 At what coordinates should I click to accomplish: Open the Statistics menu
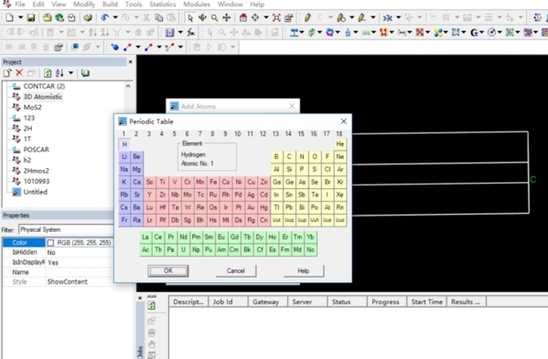[163, 5]
